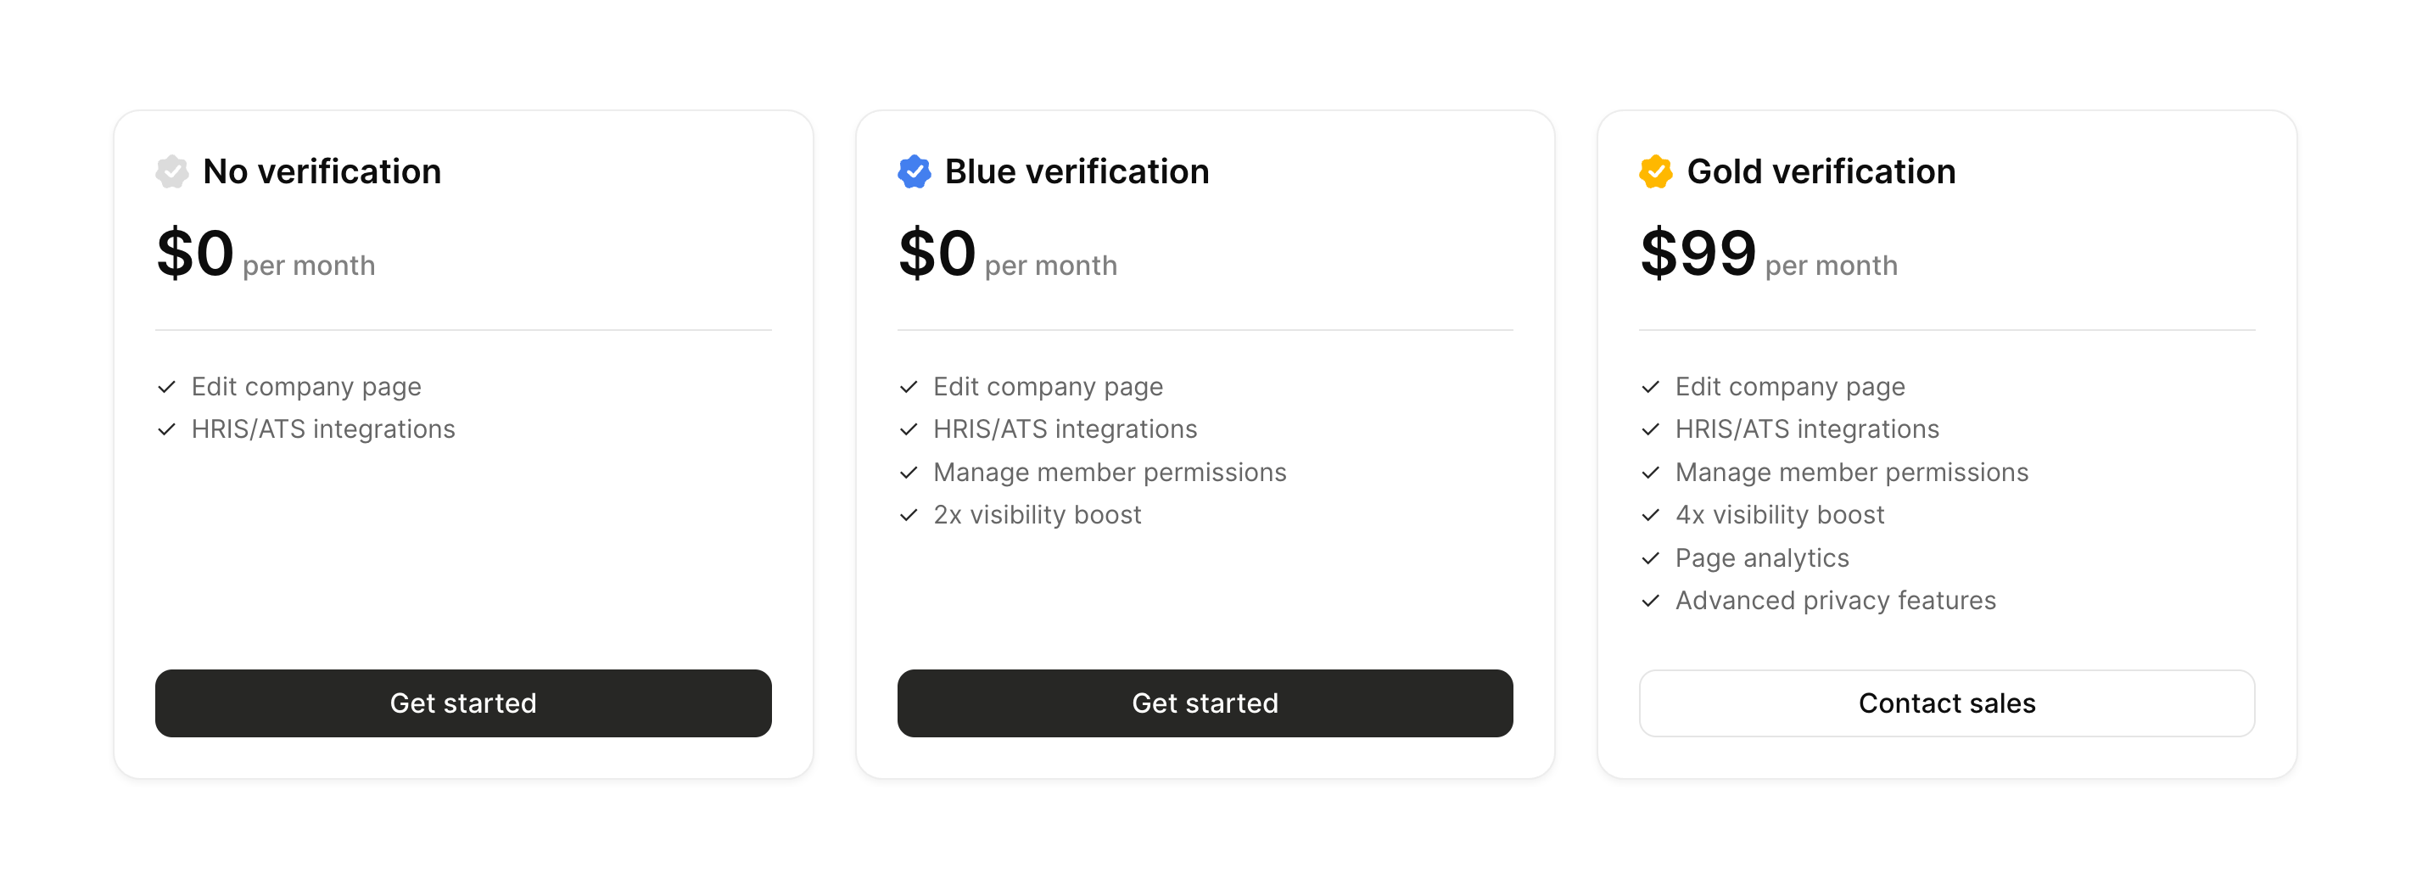This screenshot has height=896, width=2411.
Task: Select the Blue verification heading
Action: [x=1077, y=171]
